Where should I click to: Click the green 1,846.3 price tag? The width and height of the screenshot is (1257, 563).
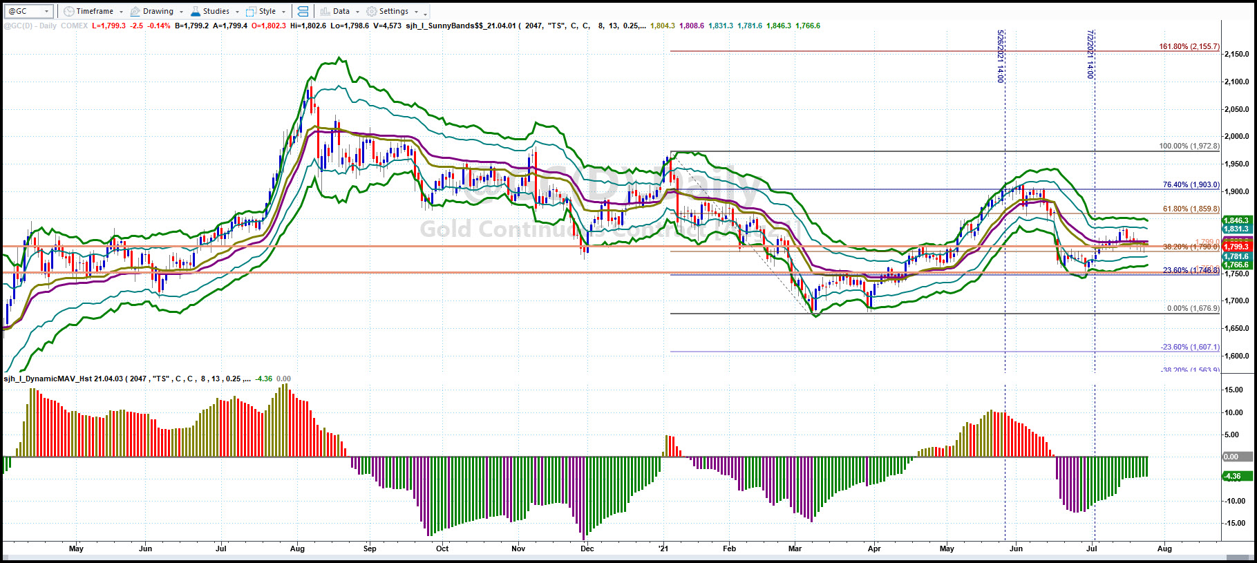(x=1237, y=220)
